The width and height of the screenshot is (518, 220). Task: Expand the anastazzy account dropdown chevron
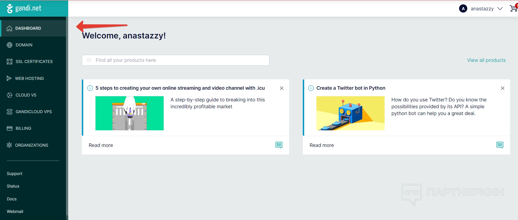(x=500, y=9)
